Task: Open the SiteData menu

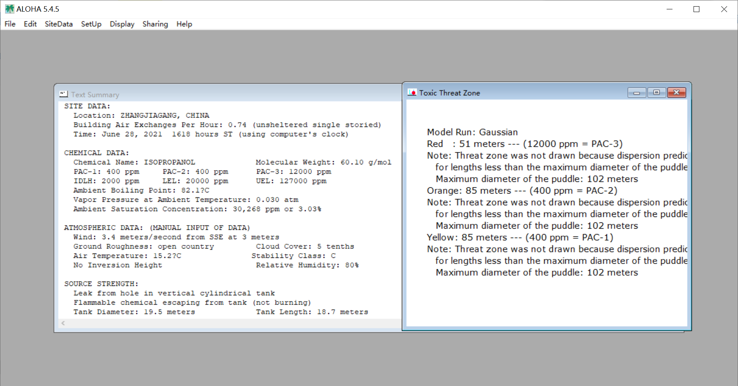Action: coord(59,24)
